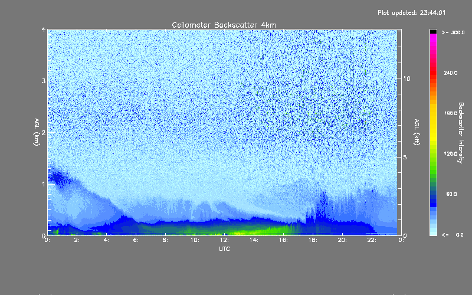The width and height of the screenshot is (472, 295).
Task: Select the "8:" UTC time tick
Action: point(165,240)
